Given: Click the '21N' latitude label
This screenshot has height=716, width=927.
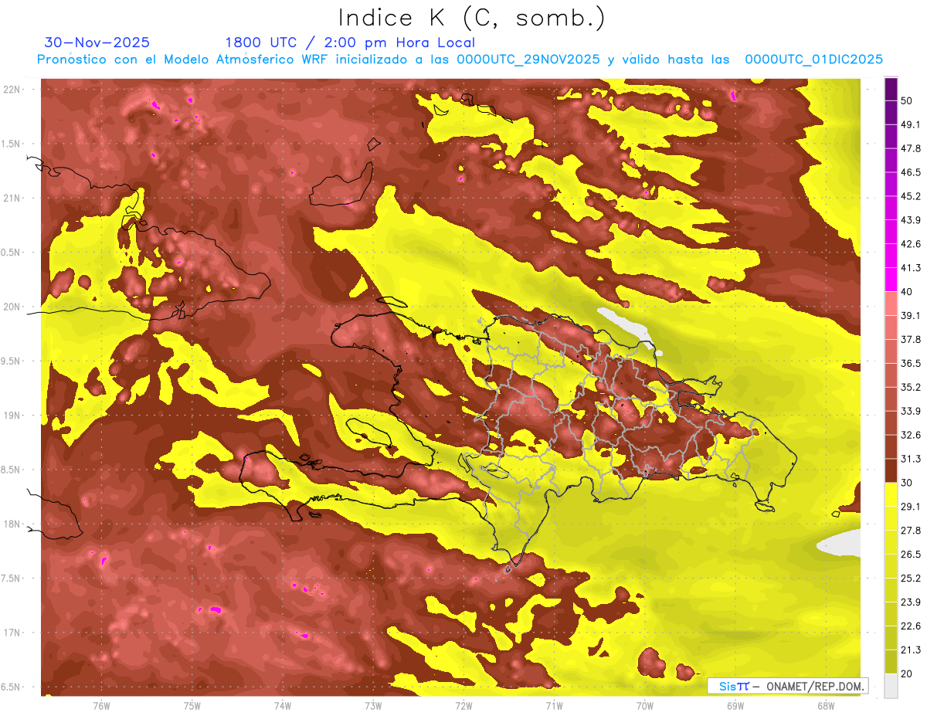Looking at the screenshot, I should click(x=12, y=198).
